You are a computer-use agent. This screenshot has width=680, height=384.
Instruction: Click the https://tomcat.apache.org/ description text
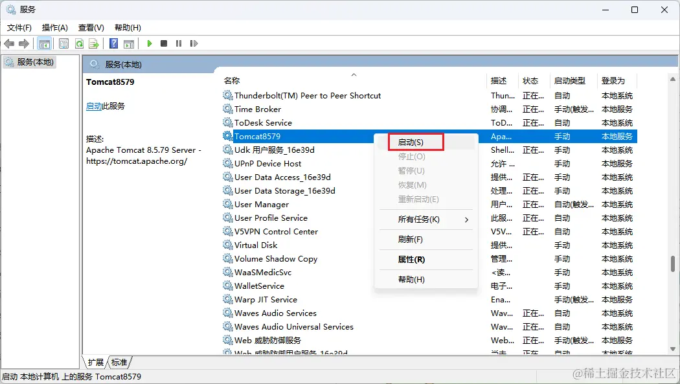137,161
